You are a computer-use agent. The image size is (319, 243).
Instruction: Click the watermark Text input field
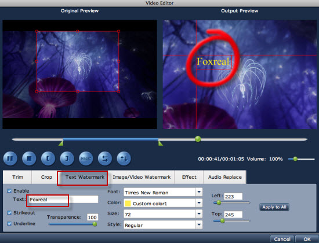point(63,200)
